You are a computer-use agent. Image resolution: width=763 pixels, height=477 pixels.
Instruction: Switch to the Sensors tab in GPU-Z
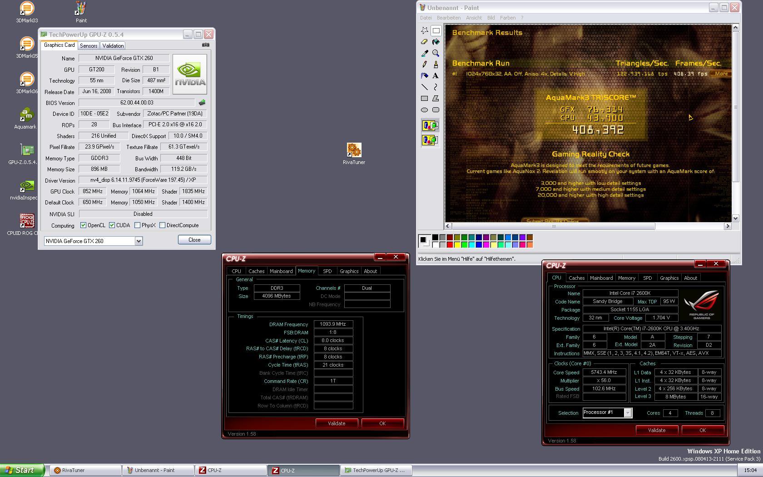89,45
